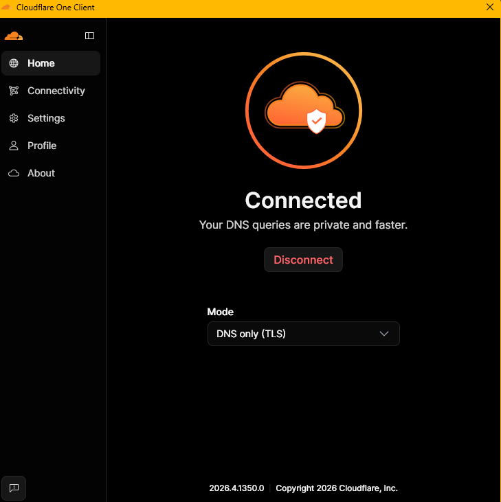This screenshot has height=502, width=501.
Task: Click the connected cloud shield status icon
Action: tap(304, 111)
